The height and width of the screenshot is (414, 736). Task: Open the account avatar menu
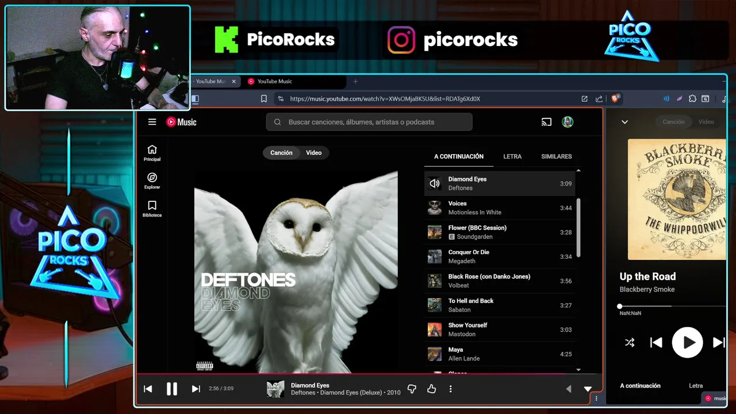coord(568,122)
